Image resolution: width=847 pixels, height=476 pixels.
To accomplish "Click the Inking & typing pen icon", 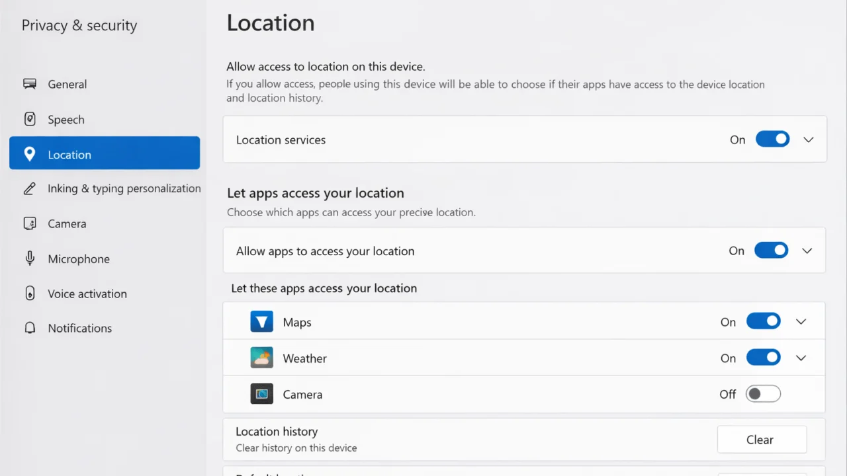I will (30, 189).
